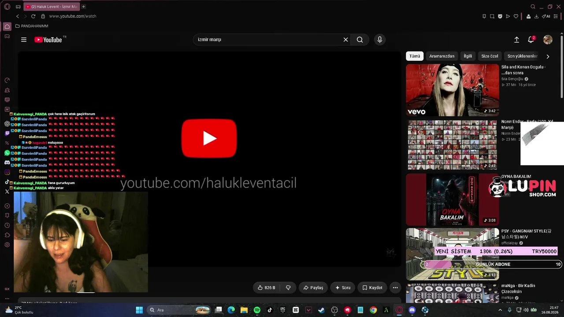Screen dimensions: 564x317
Task: Open Instagram in the Opera sidebar
Action: click(x=7, y=172)
